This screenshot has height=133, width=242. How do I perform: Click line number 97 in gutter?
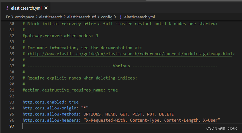12,126
